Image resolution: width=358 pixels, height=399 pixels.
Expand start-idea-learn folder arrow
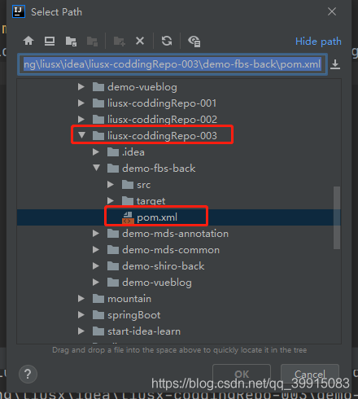(x=81, y=331)
